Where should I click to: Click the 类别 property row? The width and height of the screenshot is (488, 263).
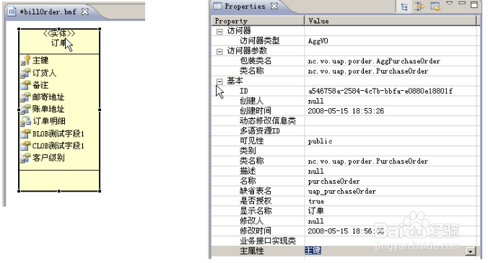[344, 151]
